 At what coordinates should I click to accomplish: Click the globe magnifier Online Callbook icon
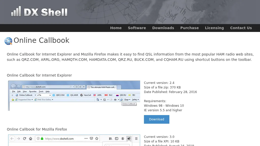(x=8, y=41)
